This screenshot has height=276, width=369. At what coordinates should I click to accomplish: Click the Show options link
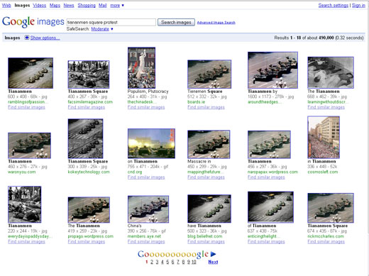click(45, 38)
